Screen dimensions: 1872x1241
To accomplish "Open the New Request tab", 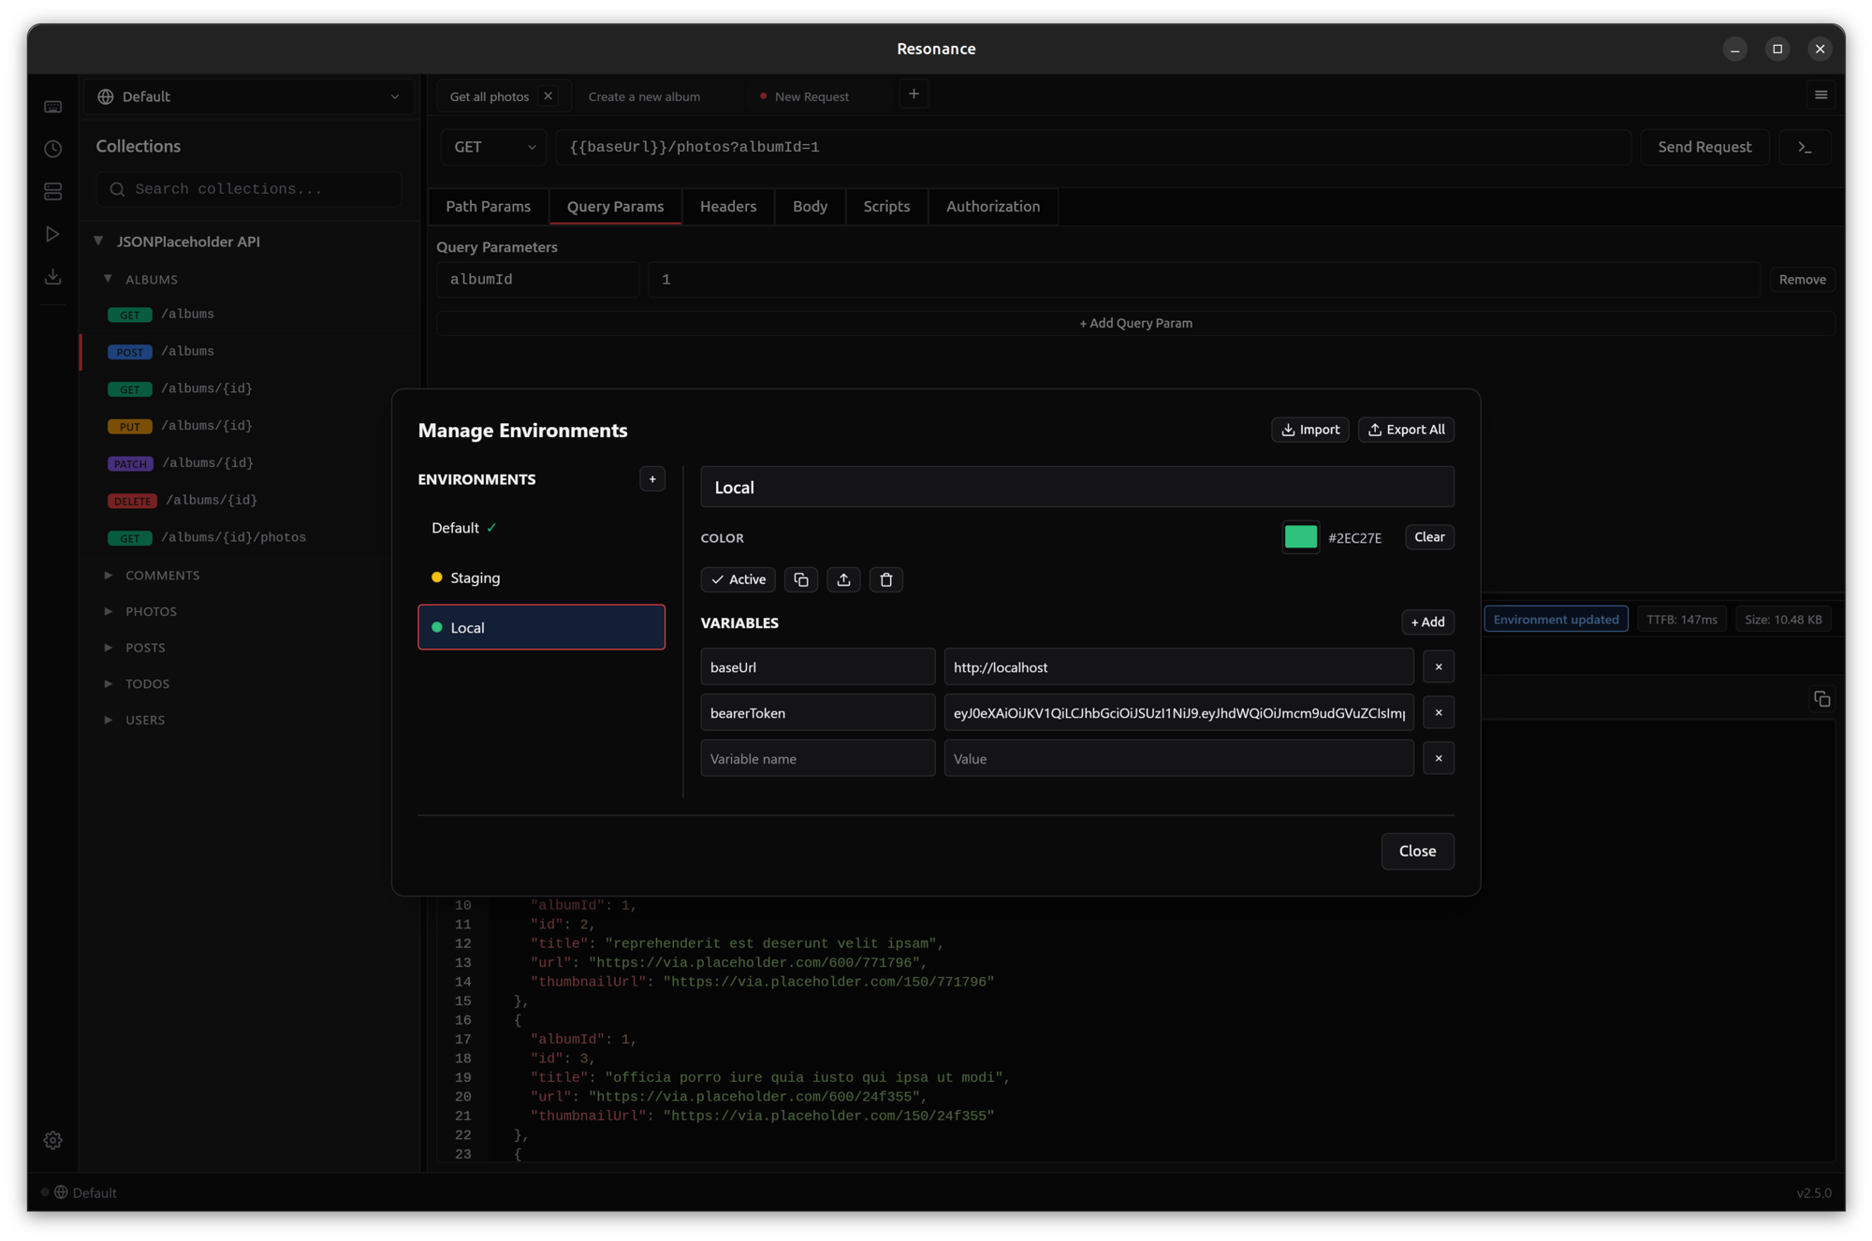I will (x=812, y=96).
